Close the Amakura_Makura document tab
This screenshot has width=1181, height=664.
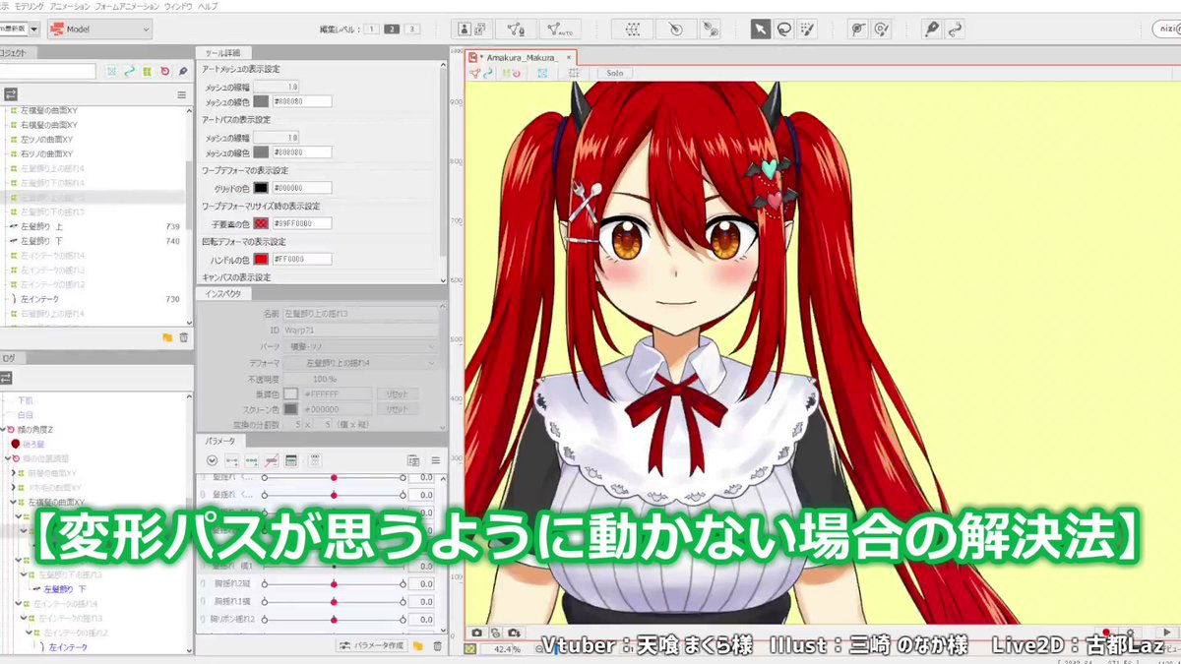point(570,57)
